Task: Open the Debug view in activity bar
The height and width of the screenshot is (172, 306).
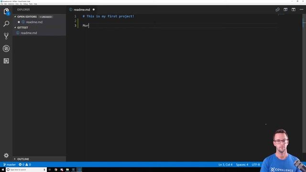Action: [x=6, y=49]
